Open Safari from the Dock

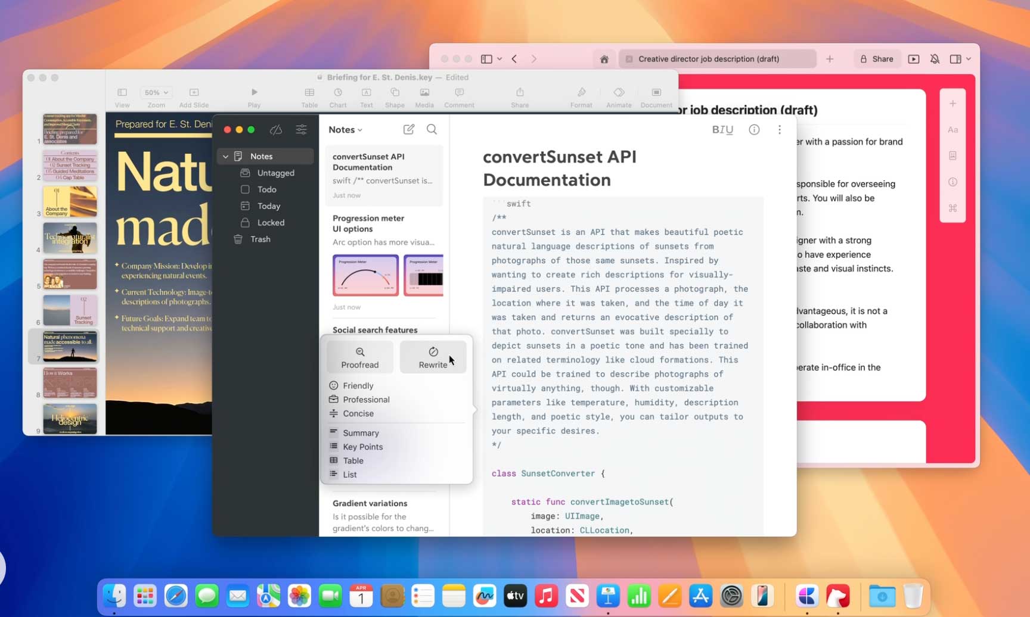[x=176, y=596]
